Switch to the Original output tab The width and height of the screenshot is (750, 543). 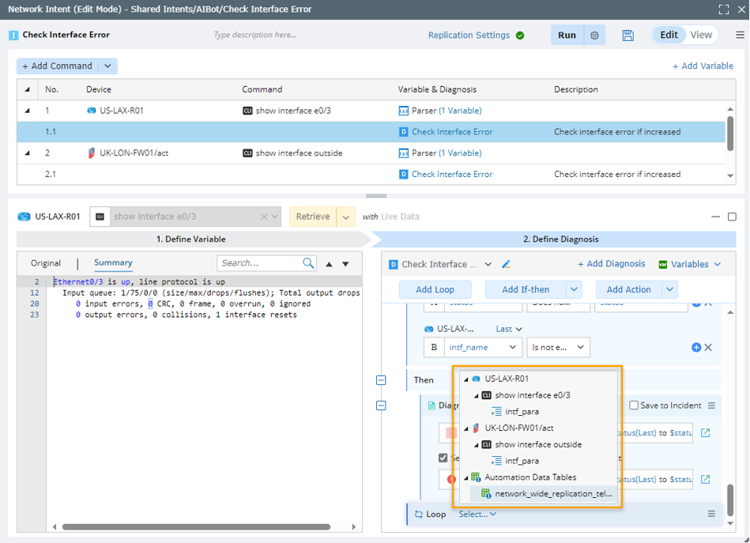46,263
